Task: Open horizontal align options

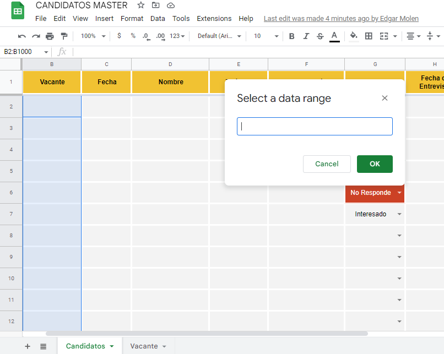Action: [x=413, y=36]
